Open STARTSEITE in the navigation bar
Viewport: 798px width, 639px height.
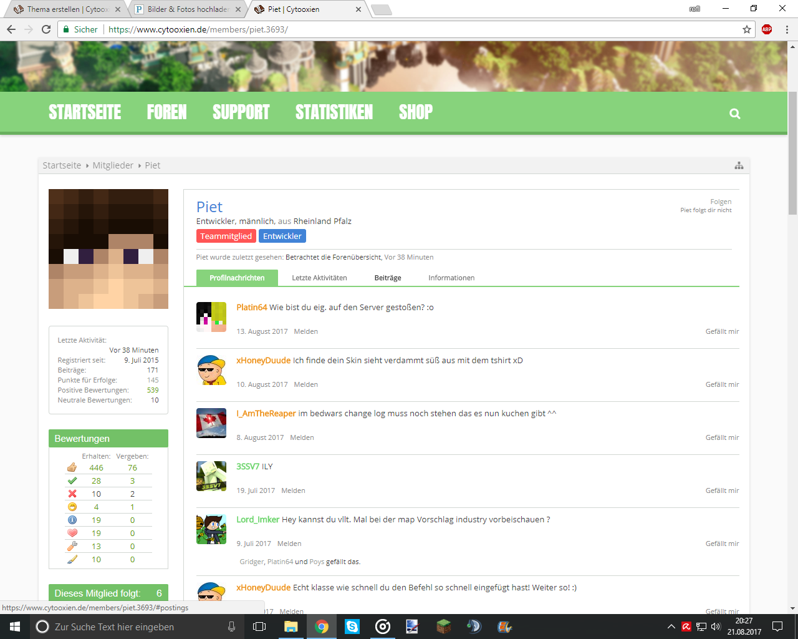pos(85,112)
